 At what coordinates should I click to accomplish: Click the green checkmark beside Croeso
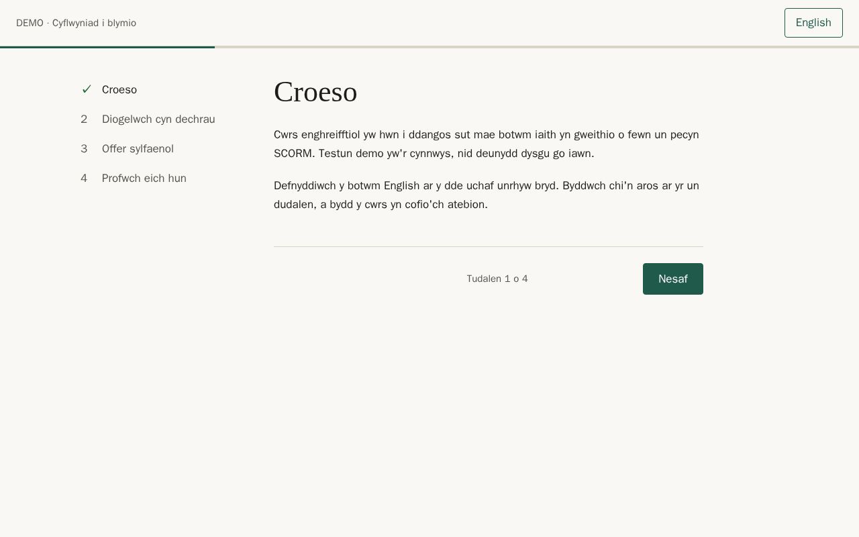pyautogui.click(x=86, y=89)
